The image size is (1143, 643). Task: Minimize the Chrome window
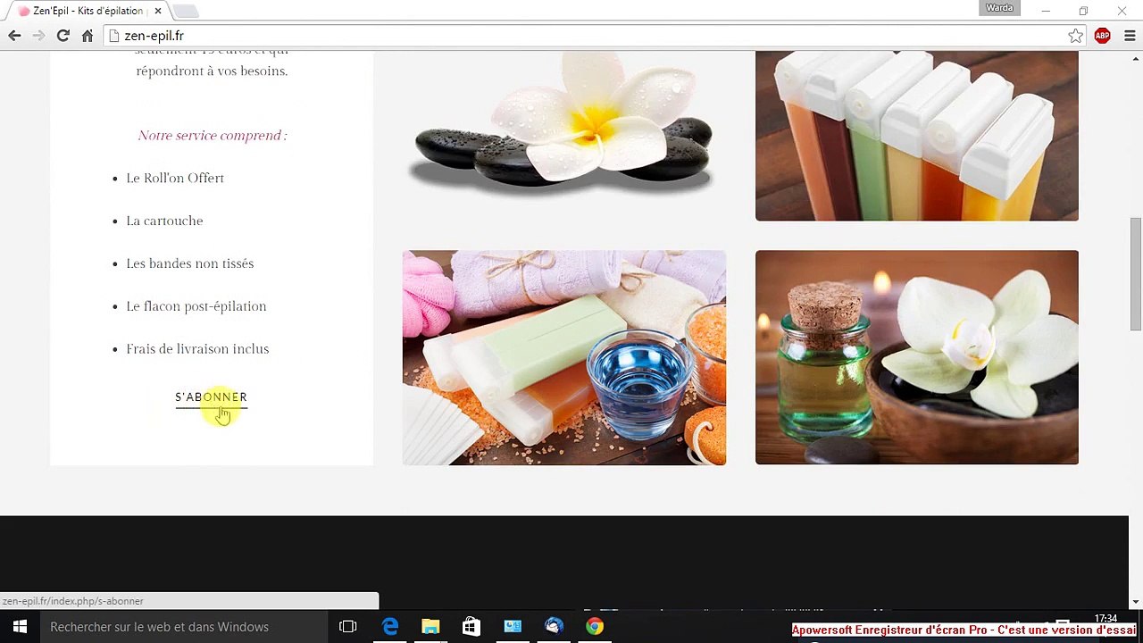coord(1046,11)
